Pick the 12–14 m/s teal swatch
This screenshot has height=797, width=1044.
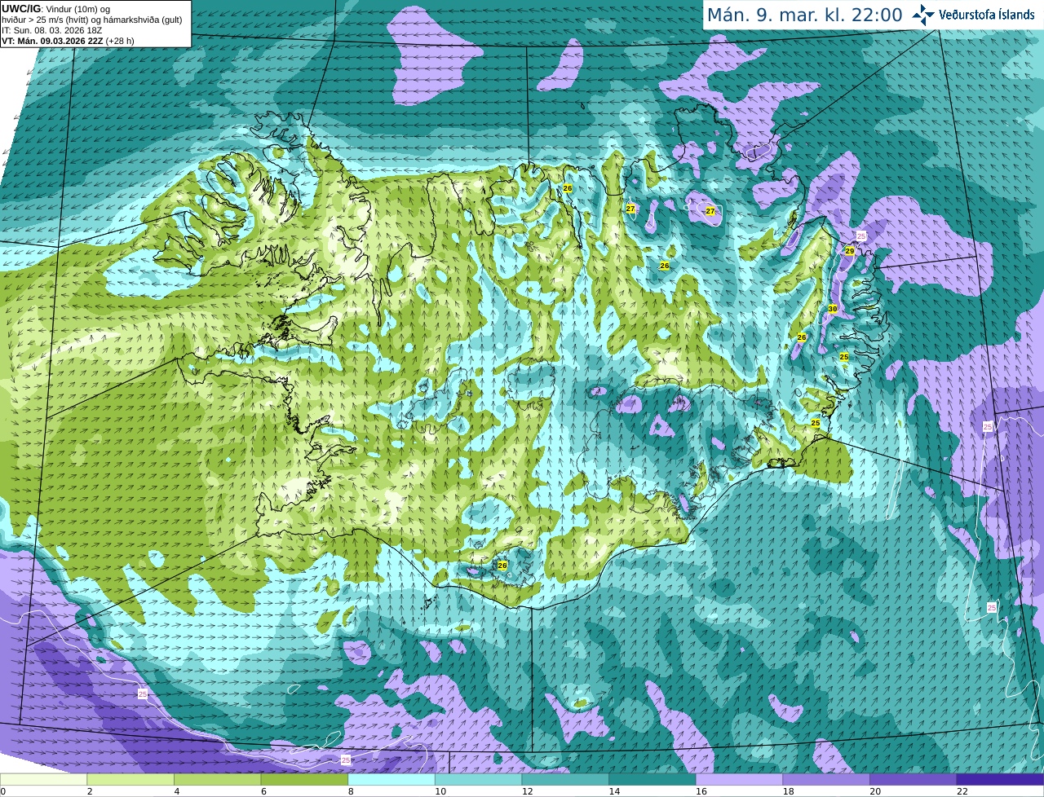[565, 779]
